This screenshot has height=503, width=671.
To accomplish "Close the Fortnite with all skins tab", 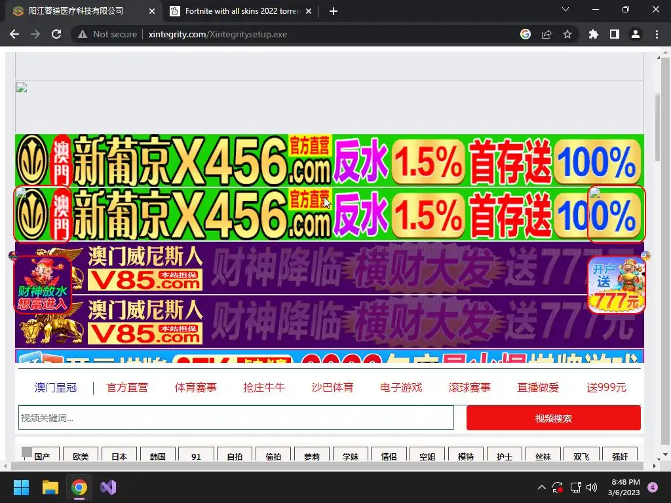I will pos(309,11).
